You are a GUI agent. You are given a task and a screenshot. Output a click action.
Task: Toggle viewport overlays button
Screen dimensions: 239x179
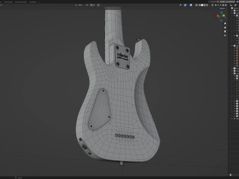click(191, 5)
